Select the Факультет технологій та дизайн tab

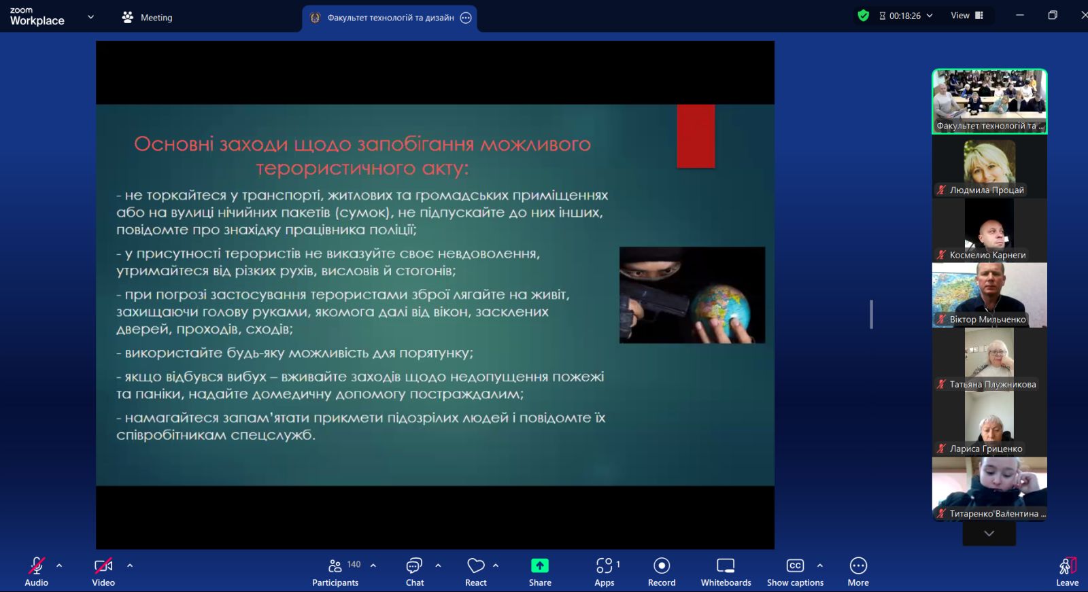tap(390, 18)
